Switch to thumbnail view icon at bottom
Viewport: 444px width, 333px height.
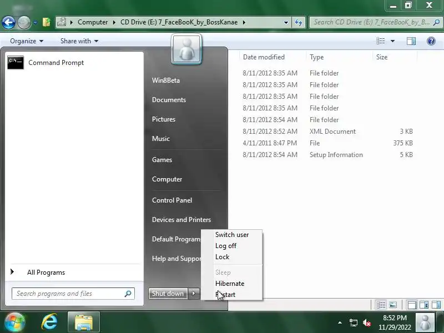pyautogui.click(x=393, y=305)
